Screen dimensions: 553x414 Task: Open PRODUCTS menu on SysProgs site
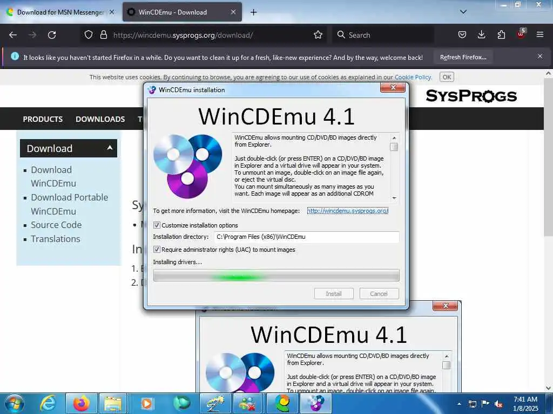click(43, 119)
